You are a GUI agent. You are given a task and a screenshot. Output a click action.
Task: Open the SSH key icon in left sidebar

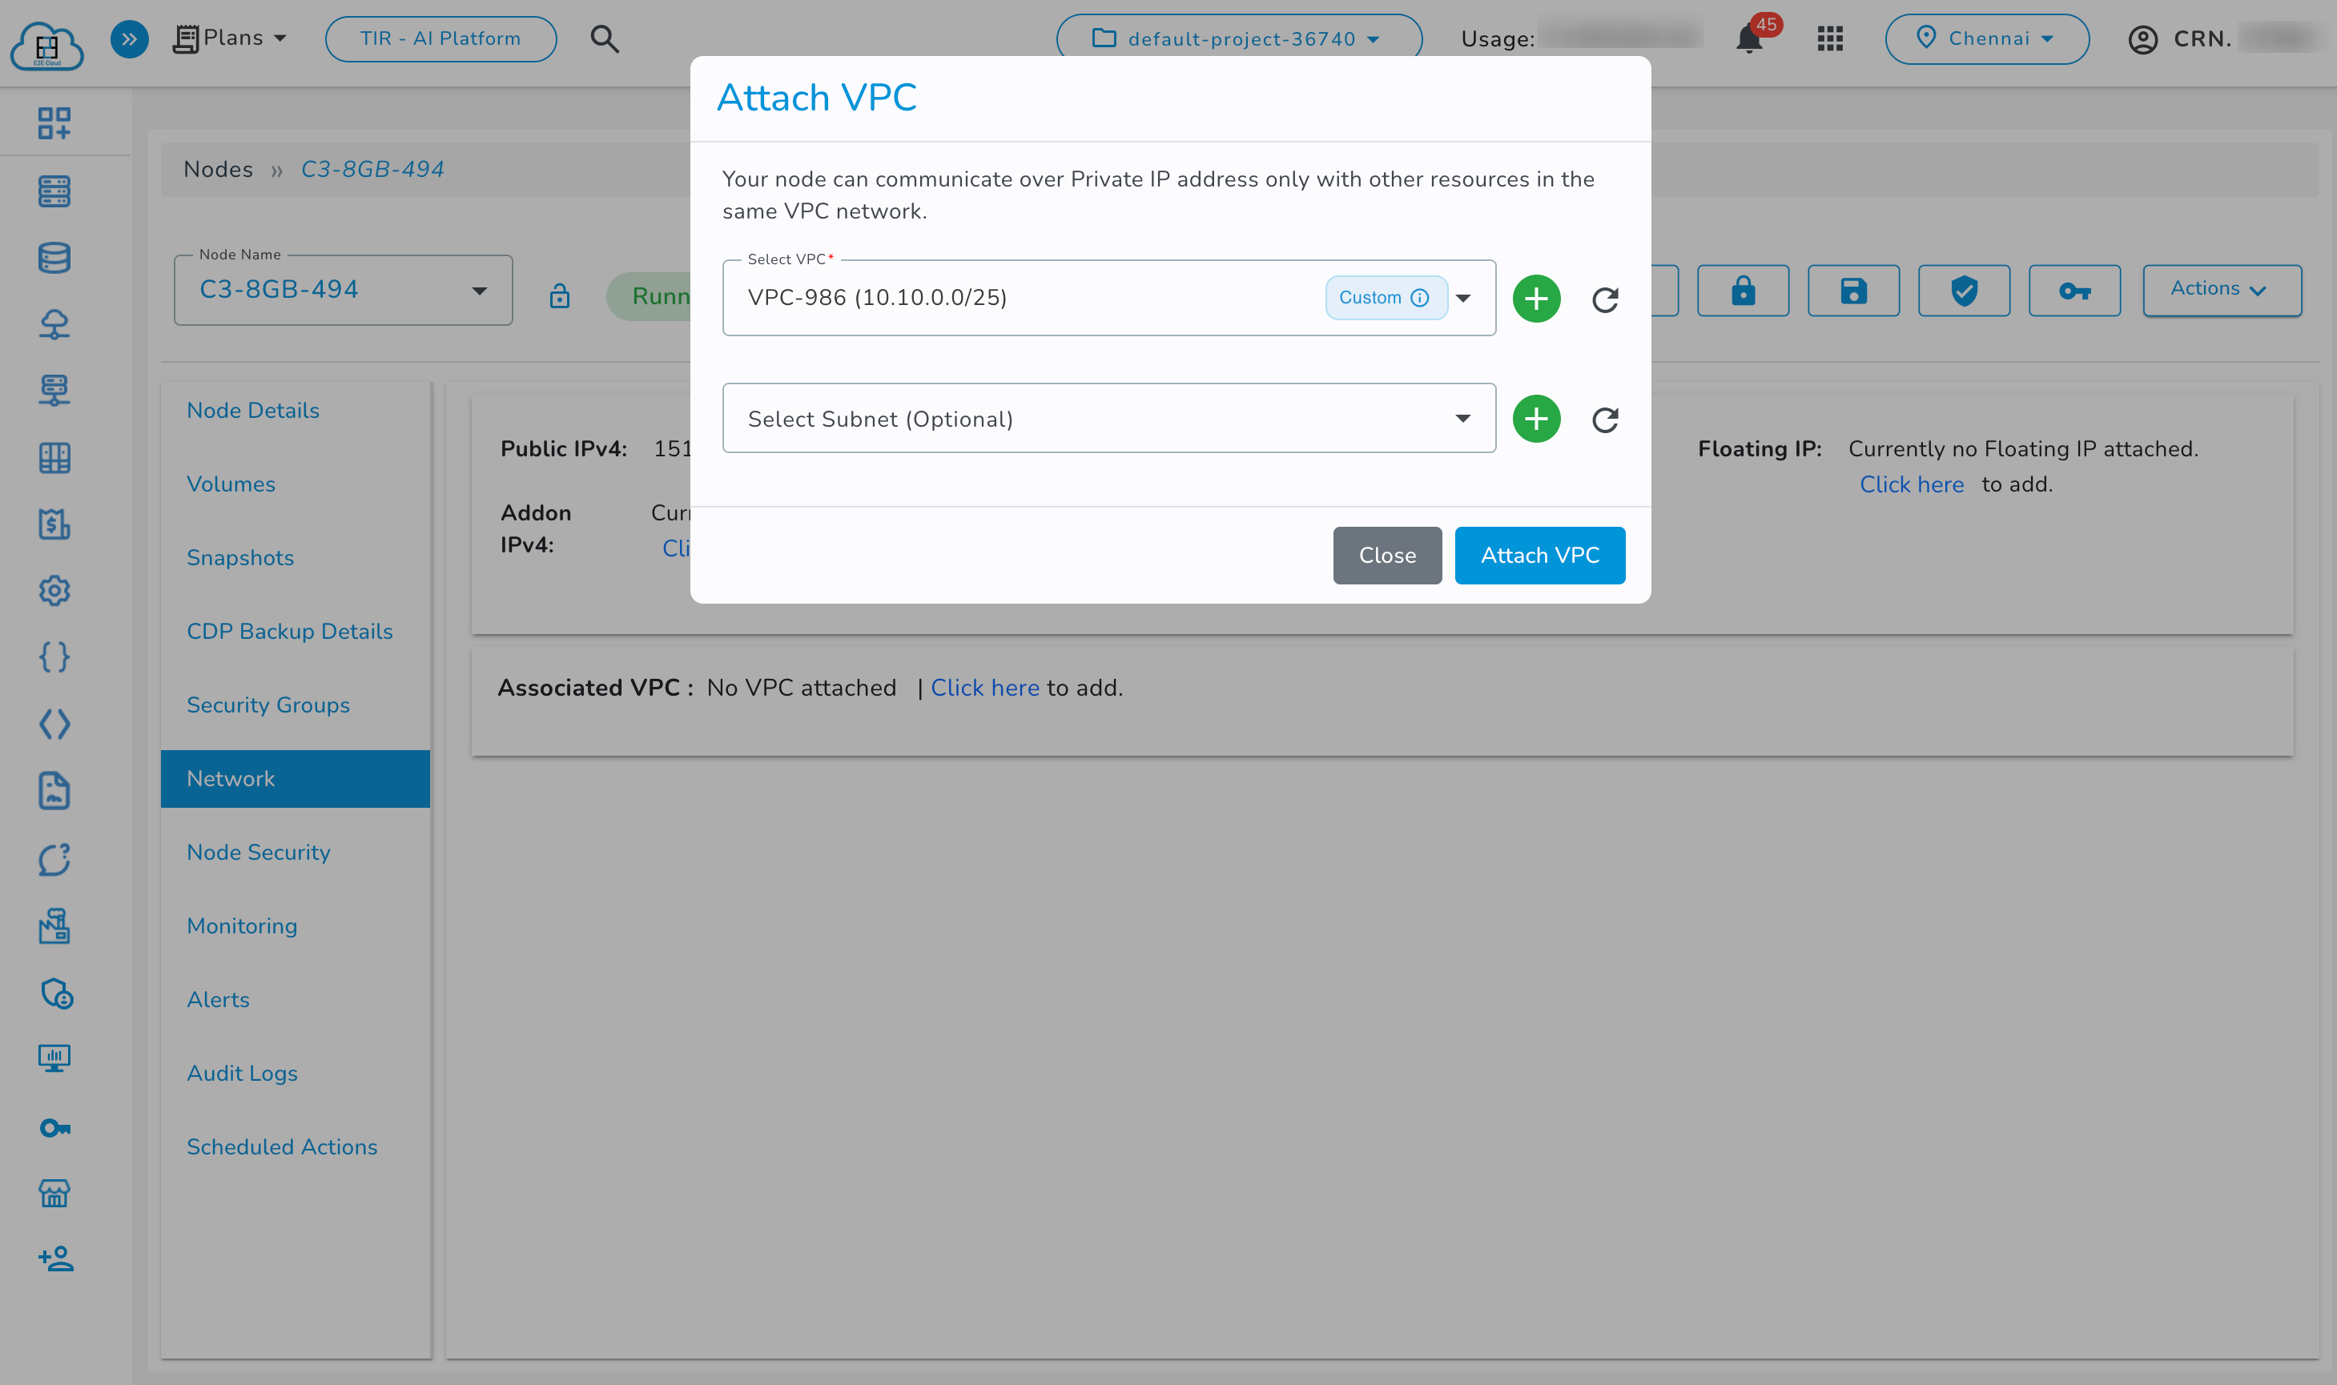coord(53,1127)
